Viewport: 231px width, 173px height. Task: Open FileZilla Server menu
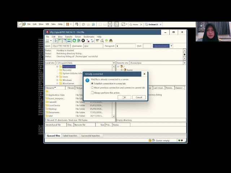pyautogui.click(x=78, y=37)
